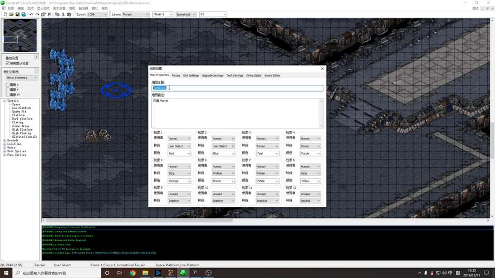Switch to the Sound Editor tab

272,76
